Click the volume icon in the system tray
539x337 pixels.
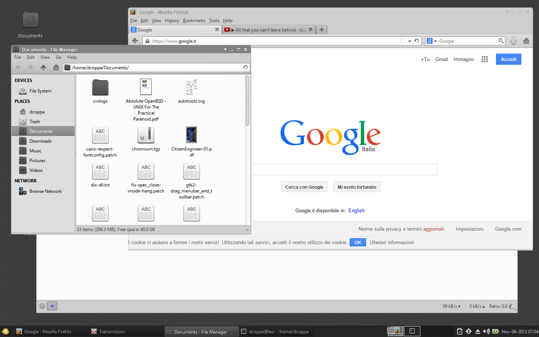[486, 331]
